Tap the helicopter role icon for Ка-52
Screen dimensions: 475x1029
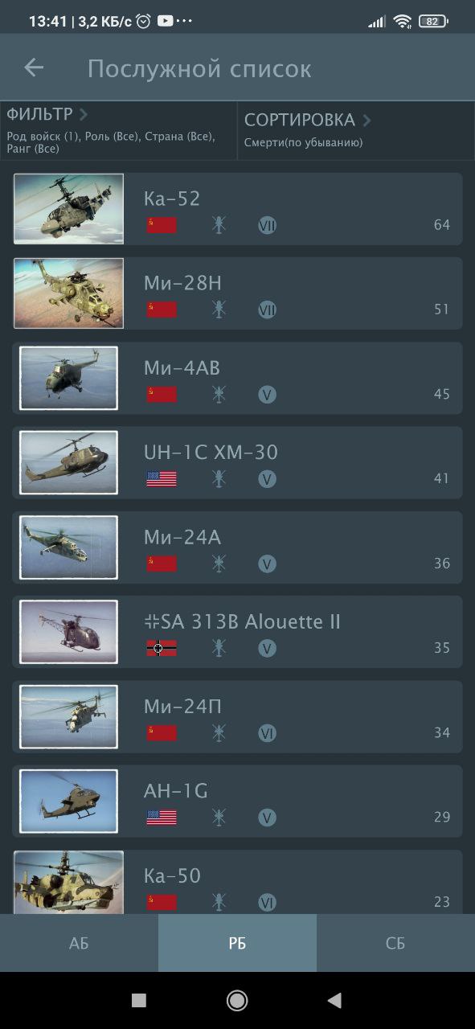click(x=219, y=225)
